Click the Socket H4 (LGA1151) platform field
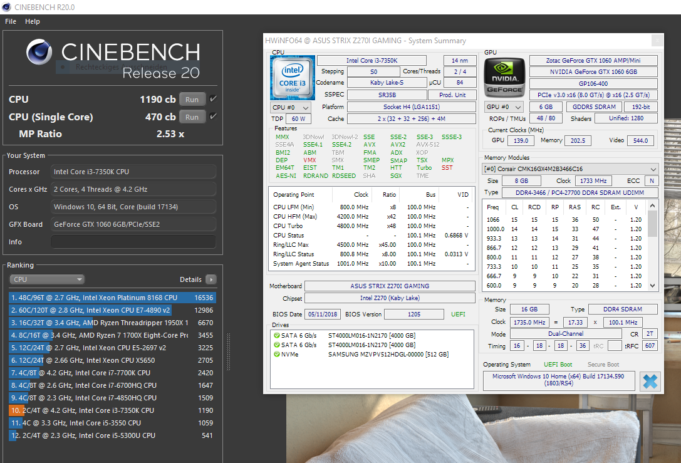The height and width of the screenshot is (463, 681). [x=411, y=107]
